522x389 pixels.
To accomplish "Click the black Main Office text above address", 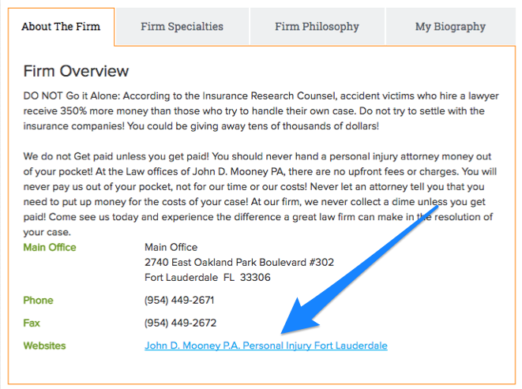I will (x=171, y=247).
